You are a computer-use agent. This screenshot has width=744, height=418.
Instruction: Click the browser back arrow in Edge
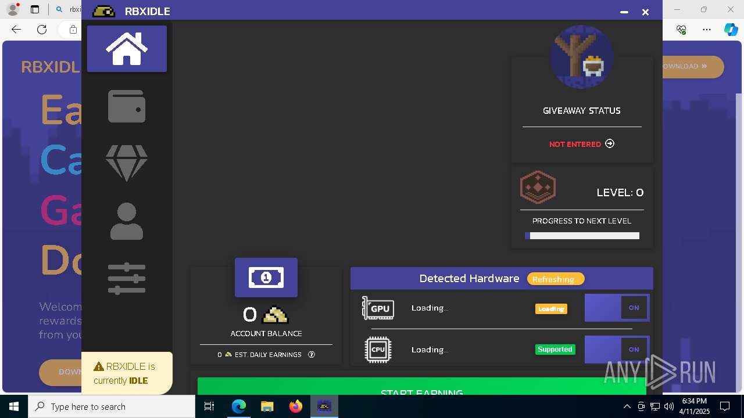16,30
